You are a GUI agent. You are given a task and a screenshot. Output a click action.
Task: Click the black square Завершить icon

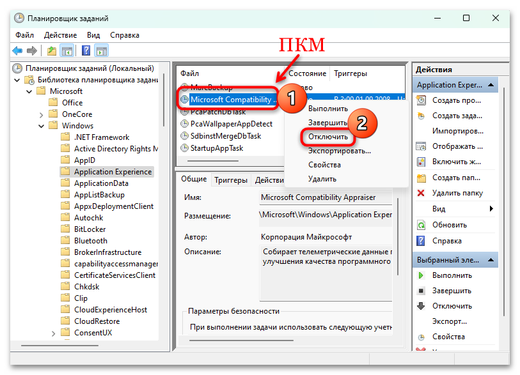coord(421,291)
